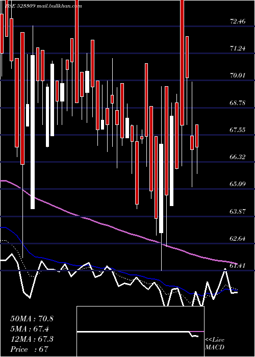Click the Price : 67 readout

click(x=30, y=349)
